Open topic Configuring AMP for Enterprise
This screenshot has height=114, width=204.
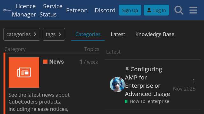coord(147,82)
